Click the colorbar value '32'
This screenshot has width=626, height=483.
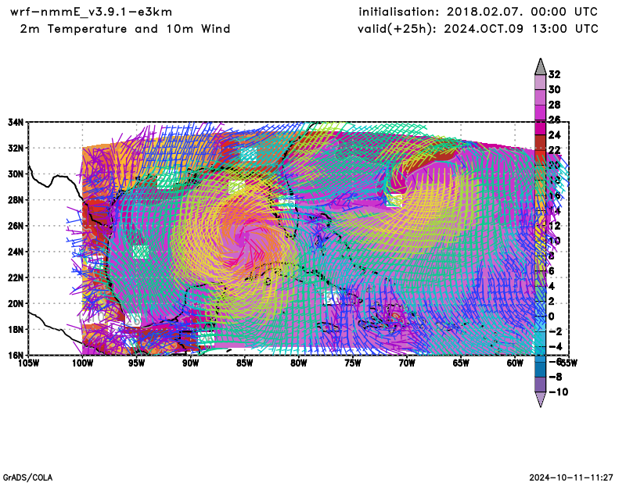[554, 74]
